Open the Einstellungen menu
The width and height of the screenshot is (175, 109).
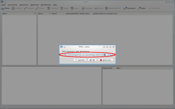pyautogui.click(x=46, y=5)
